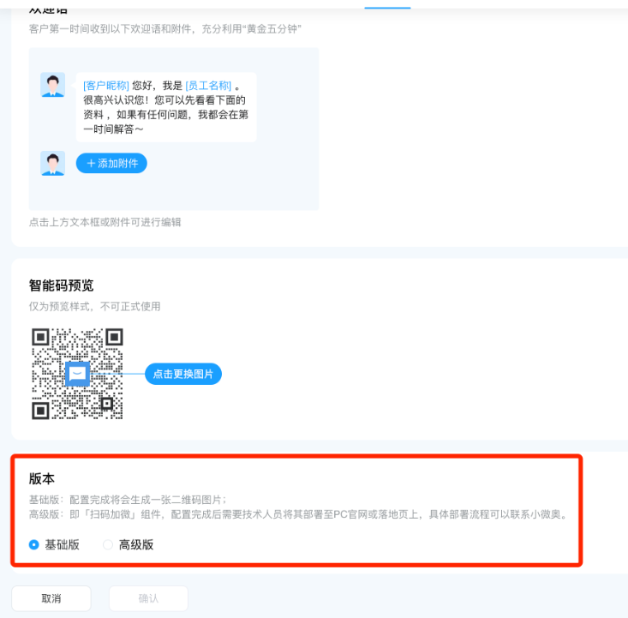Screen dimensions: 628x618
Task: Click the 版本 section heading
Action: pos(42,478)
